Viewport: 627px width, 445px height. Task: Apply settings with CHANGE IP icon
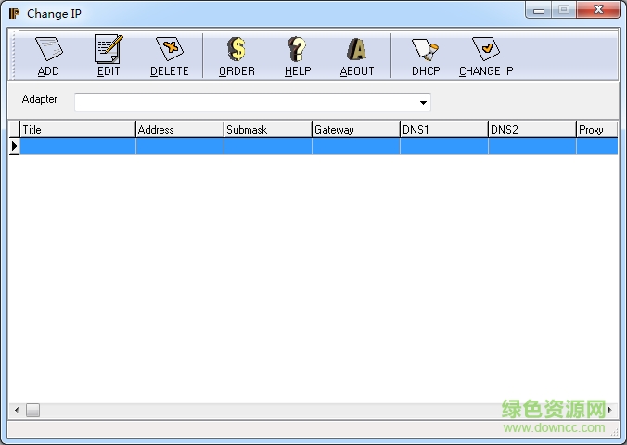(486, 56)
